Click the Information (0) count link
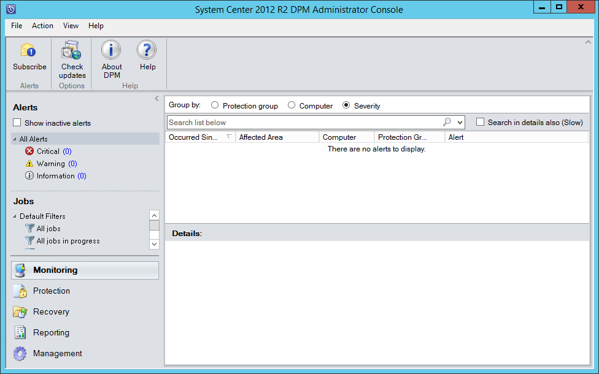The width and height of the screenshot is (599, 374). [82, 175]
